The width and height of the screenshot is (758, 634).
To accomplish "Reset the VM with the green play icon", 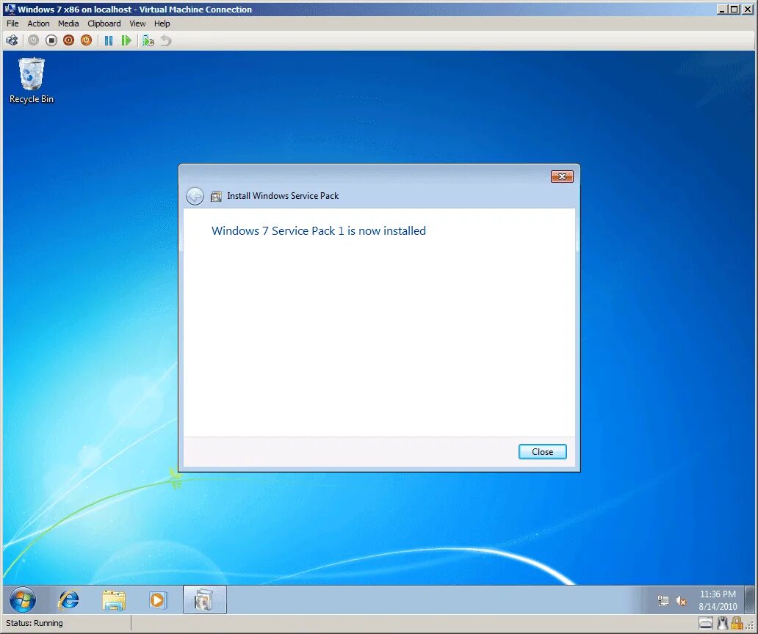I will (x=126, y=40).
